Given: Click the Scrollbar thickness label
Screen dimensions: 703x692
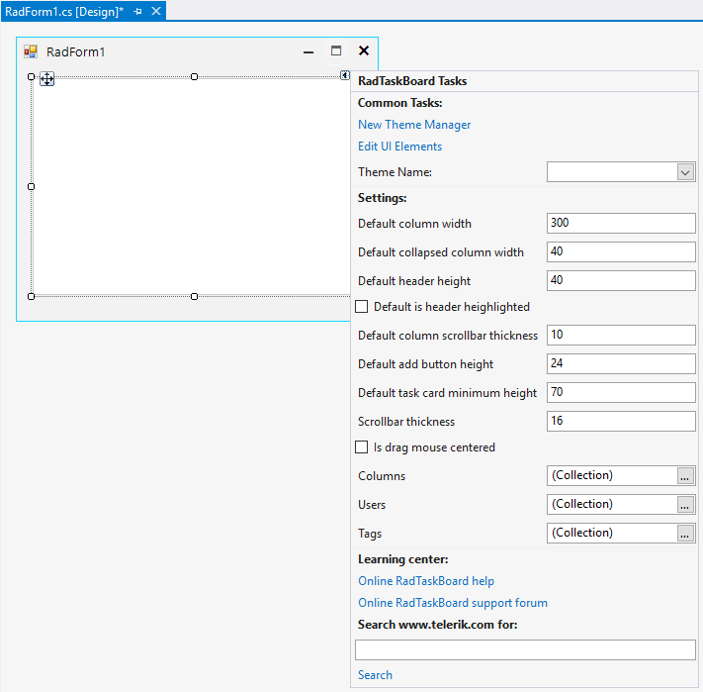Looking at the screenshot, I should pos(406,422).
